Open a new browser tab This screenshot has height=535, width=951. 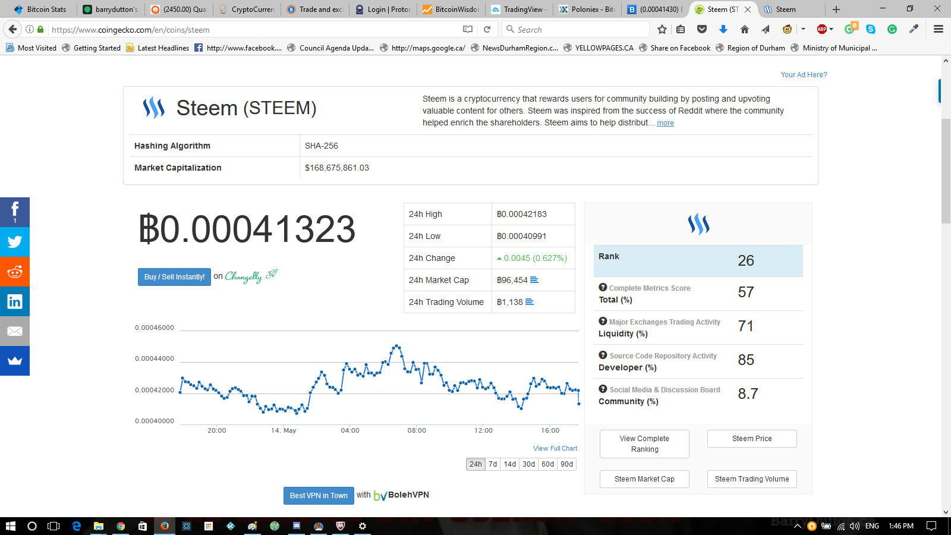[836, 9]
